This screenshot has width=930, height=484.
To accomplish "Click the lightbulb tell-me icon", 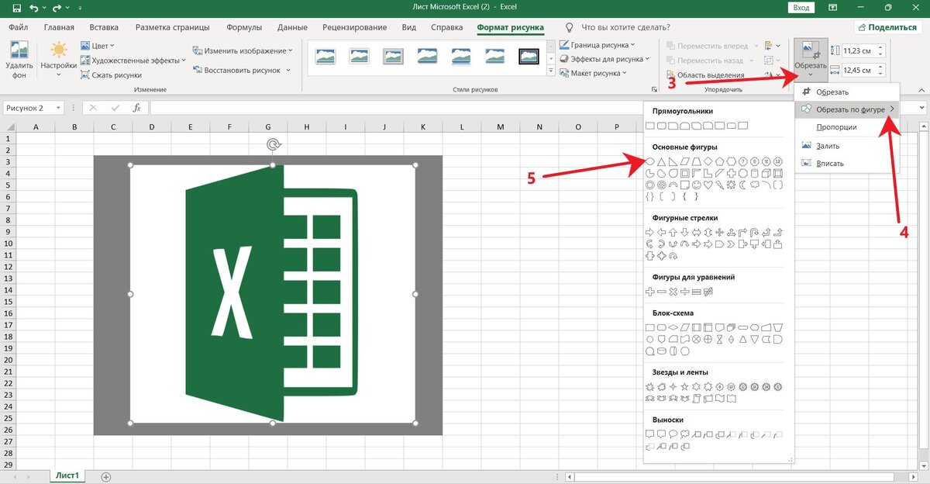I will tap(570, 27).
